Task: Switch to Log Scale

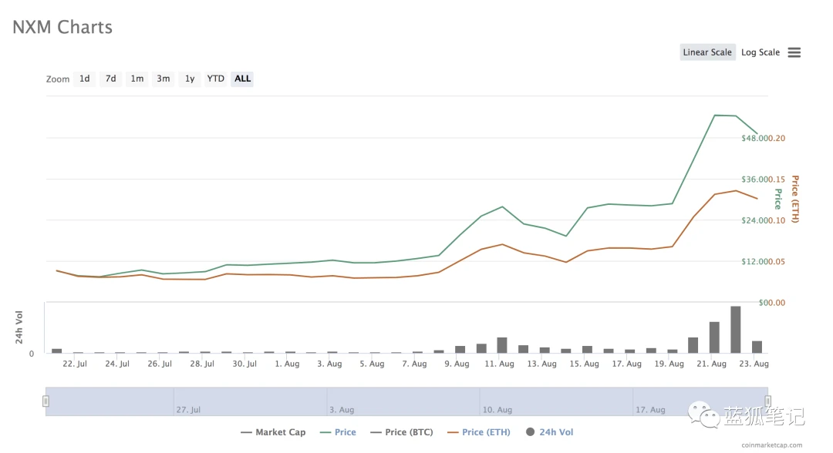Action: (x=760, y=52)
